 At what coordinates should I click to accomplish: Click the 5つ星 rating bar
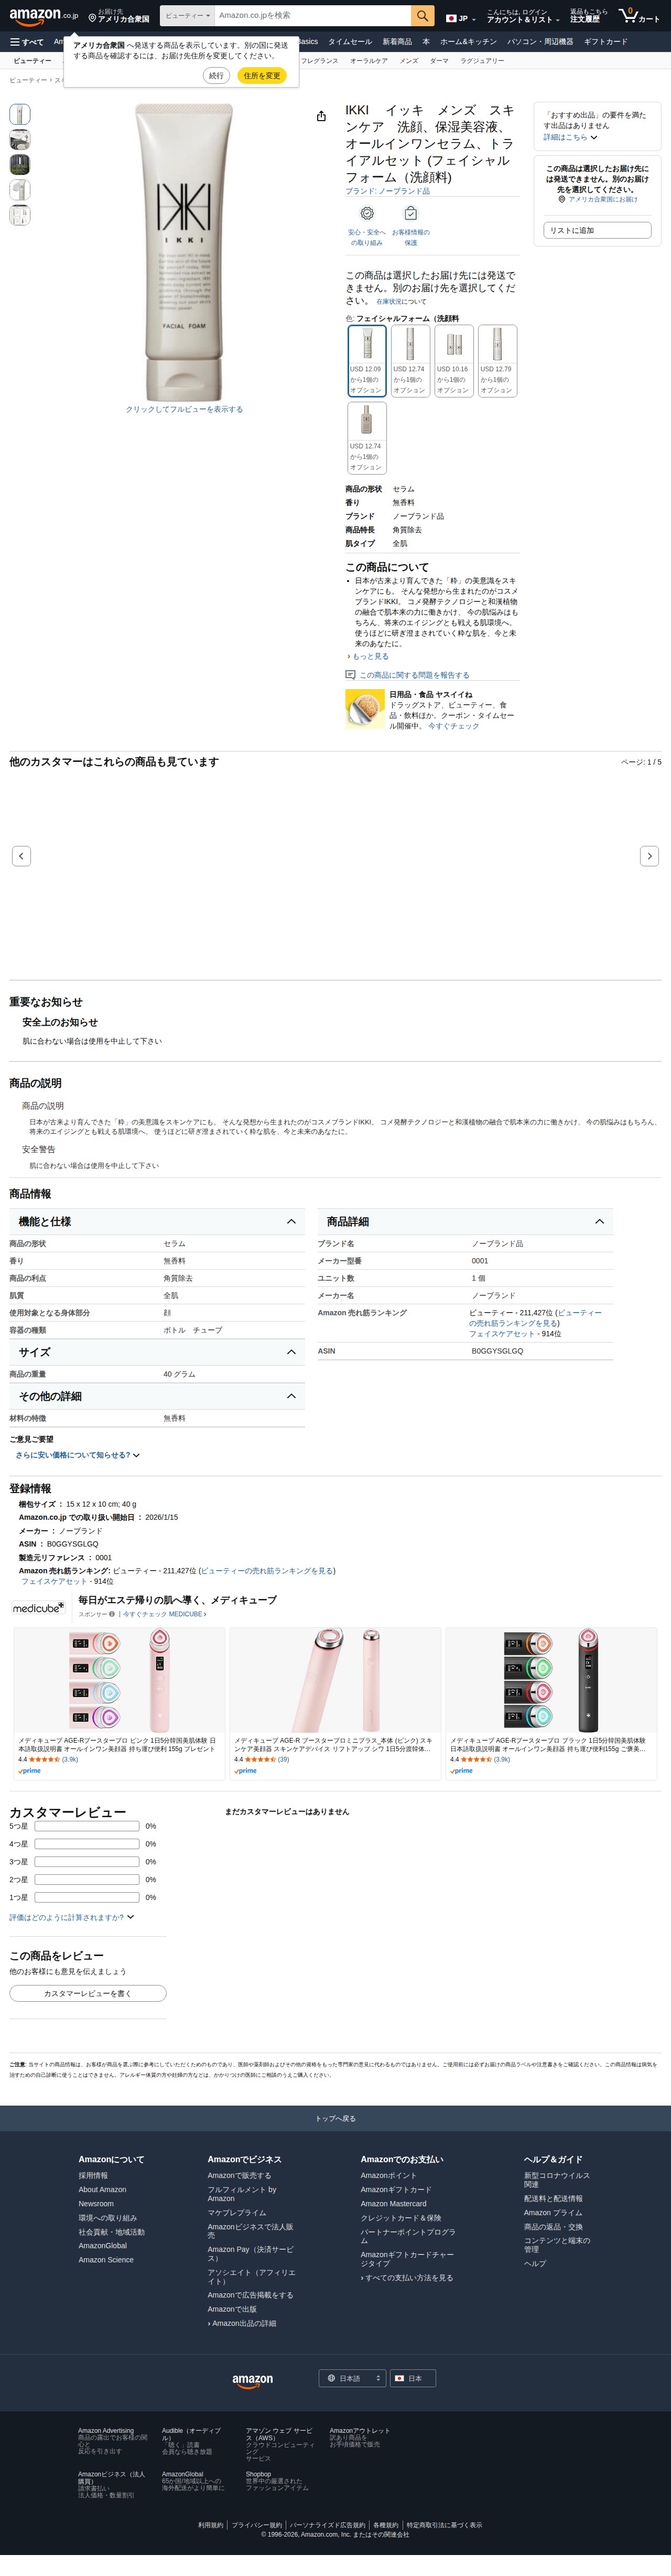click(x=87, y=1826)
